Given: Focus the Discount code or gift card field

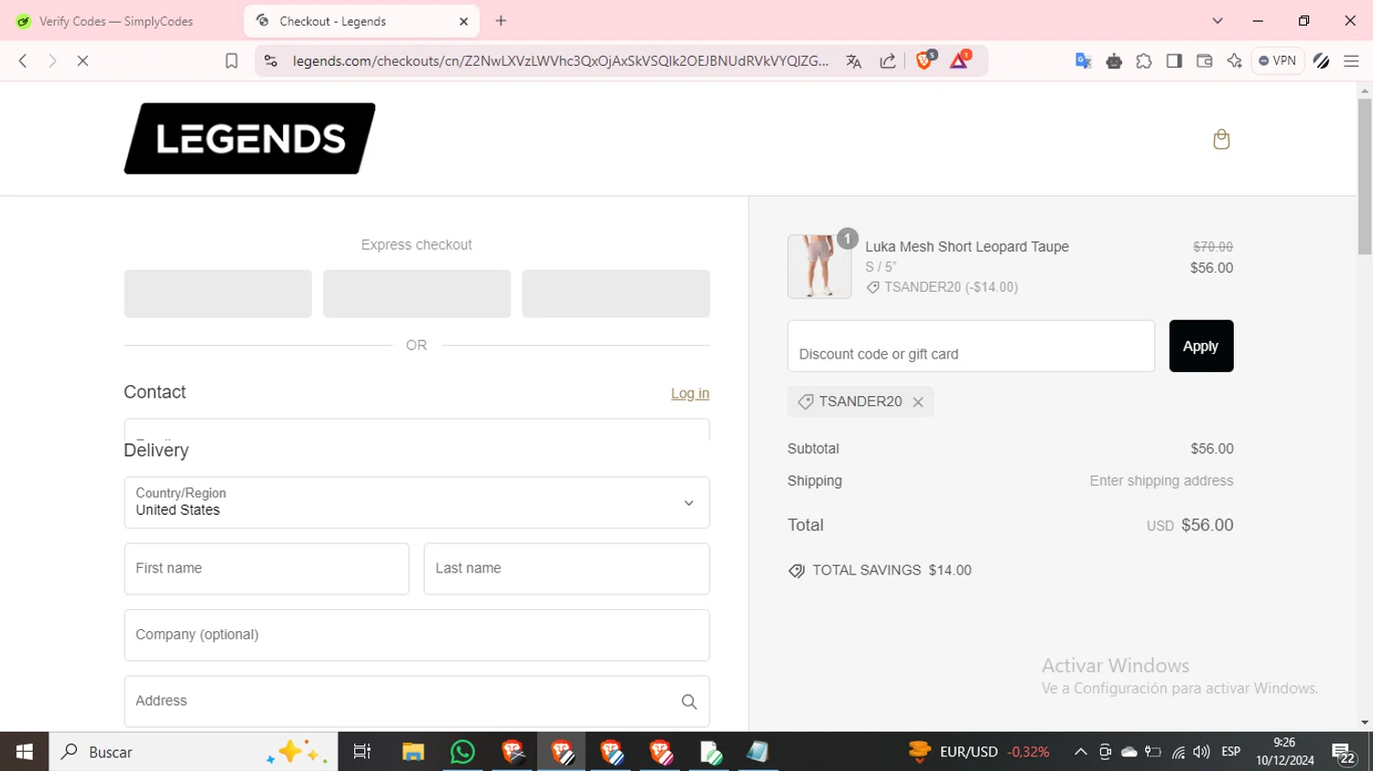Looking at the screenshot, I should [971, 346].
